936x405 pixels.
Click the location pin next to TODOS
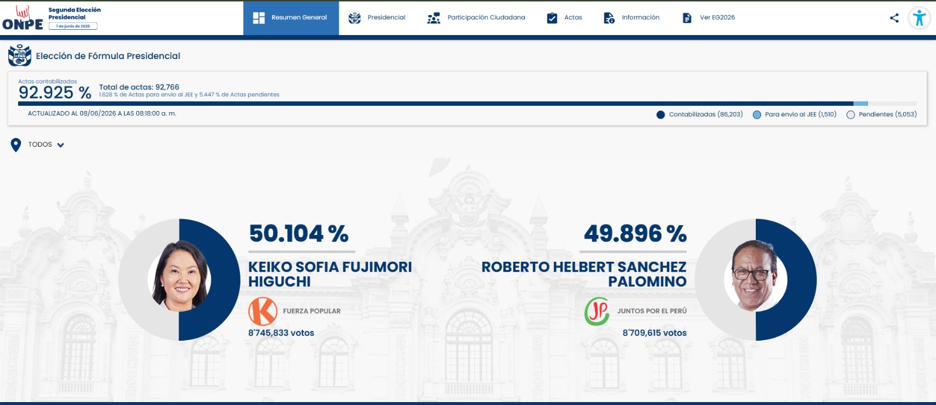click(x=16, y=145)
